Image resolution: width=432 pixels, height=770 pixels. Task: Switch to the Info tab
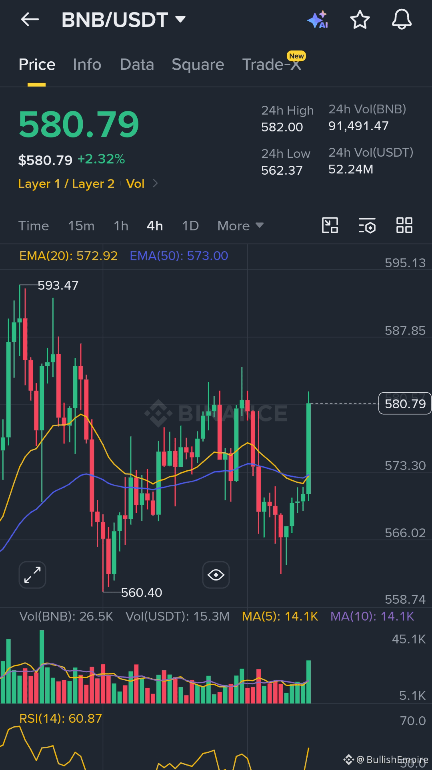coord(87,65)
